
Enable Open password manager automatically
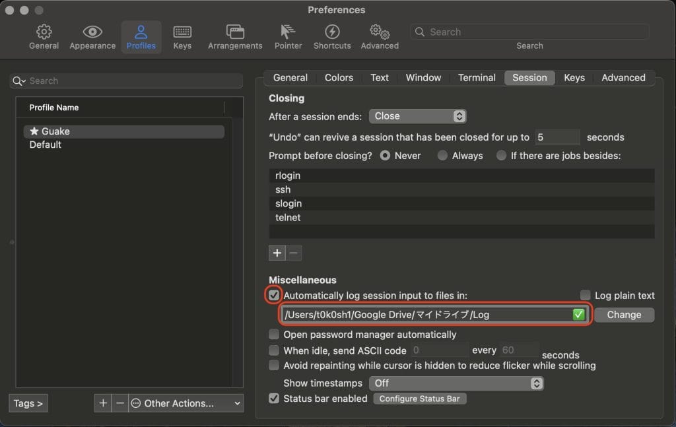(274, 335)
